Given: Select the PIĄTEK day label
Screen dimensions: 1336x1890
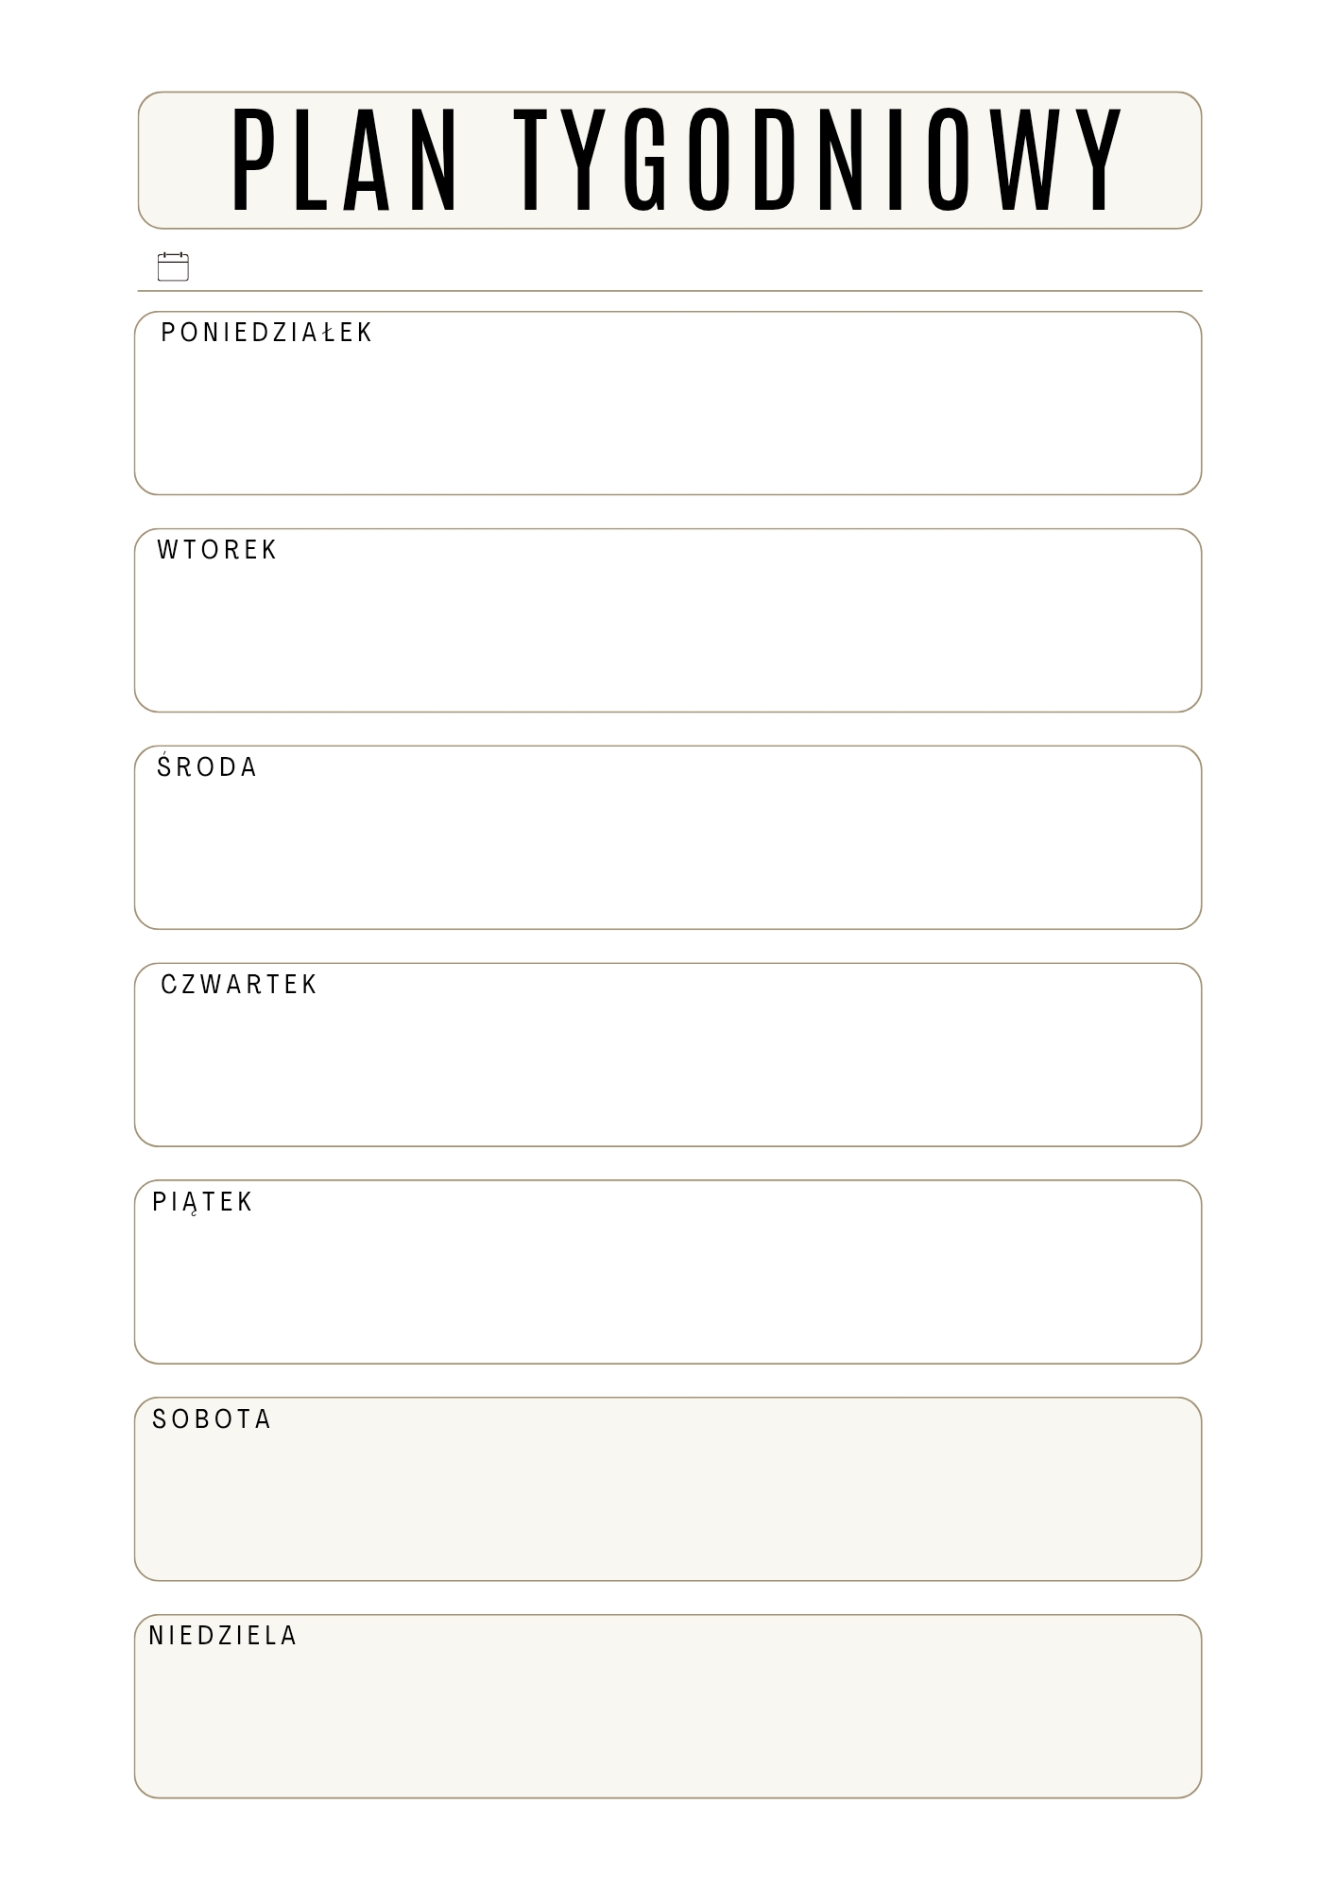Looking at the screenshot, I should (202, 1202).
